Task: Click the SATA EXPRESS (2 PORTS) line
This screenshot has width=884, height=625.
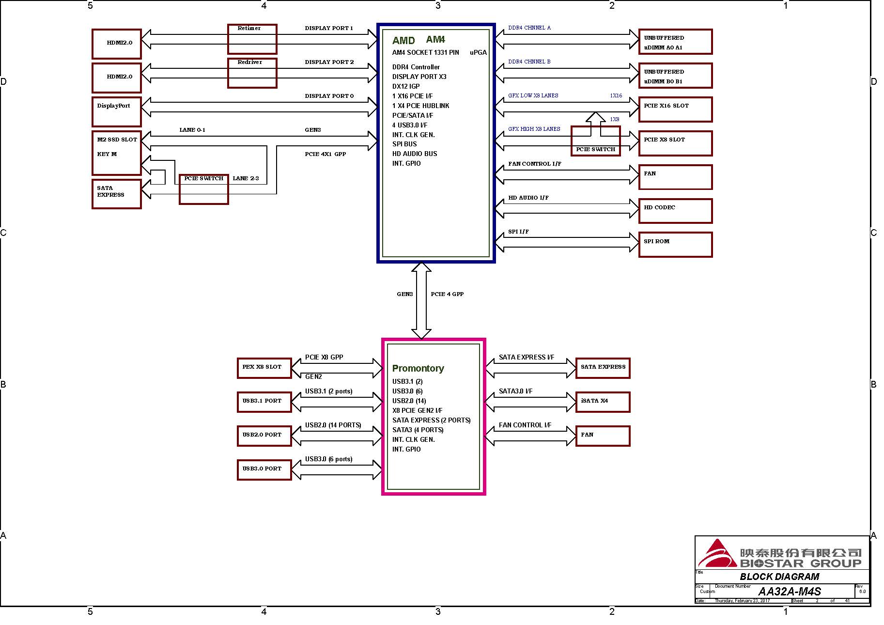Action: tap(432, 420)
